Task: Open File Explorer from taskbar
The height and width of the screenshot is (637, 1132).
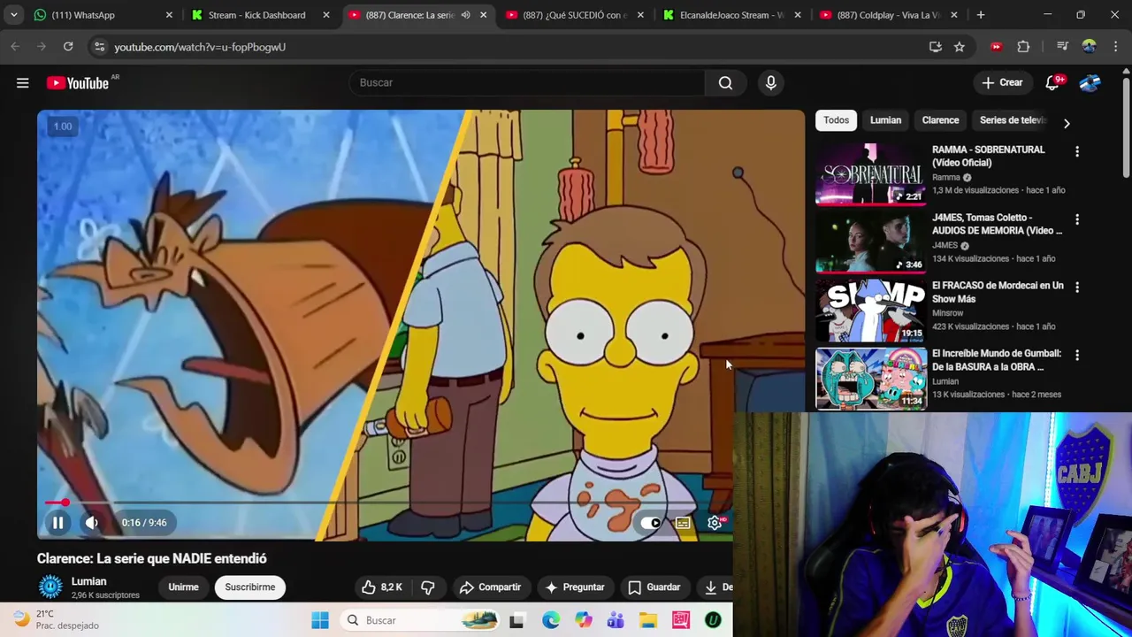Action: pyautogui.click(x=648, y=621)
